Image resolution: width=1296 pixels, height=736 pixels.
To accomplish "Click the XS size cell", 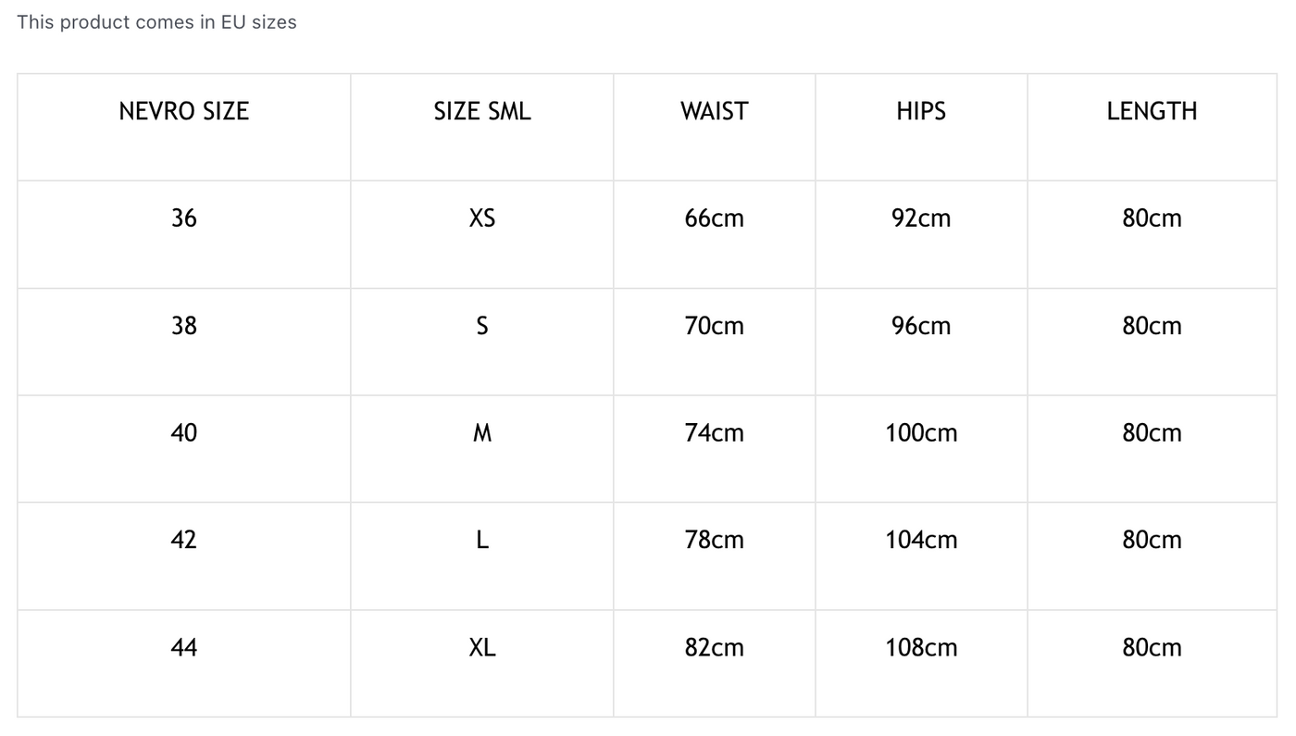I will tap(481, 218).
